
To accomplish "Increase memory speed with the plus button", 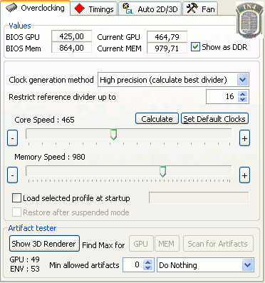I will coord(244,175).
